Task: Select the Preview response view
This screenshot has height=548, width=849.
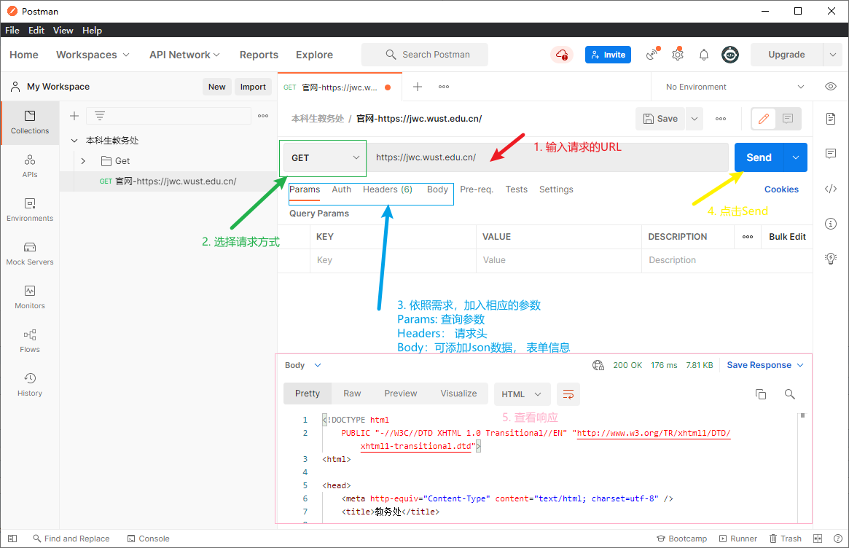Action: point(401,394)
